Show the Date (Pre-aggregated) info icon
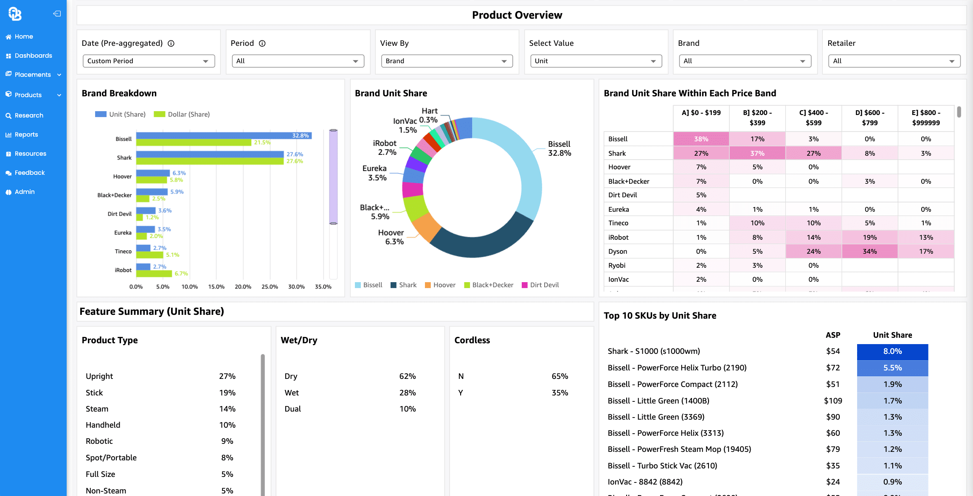The height and width of the screenshot is (496, 973). (171, 43)
